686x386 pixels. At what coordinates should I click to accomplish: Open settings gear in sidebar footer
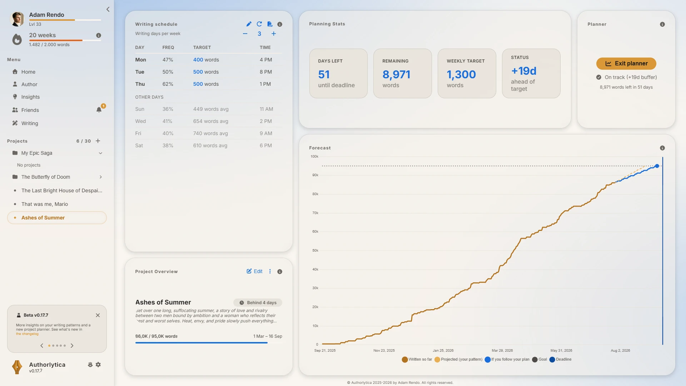(98, 365)
